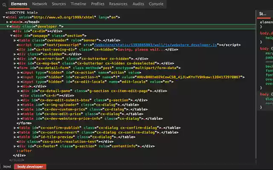Expand the id-tile-preview table

click(x=15, y=137)
